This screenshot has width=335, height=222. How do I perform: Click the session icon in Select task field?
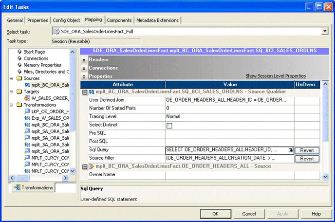pyautogui.click(x=56, y=32)
